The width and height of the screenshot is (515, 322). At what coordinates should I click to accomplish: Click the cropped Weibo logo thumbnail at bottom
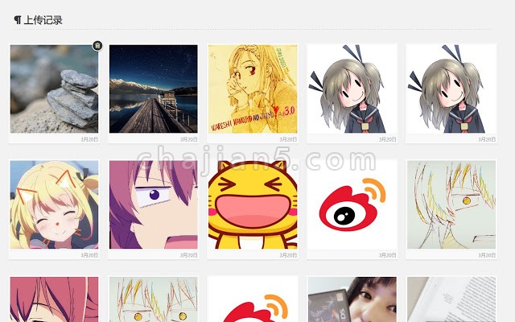tap(253, 299)
